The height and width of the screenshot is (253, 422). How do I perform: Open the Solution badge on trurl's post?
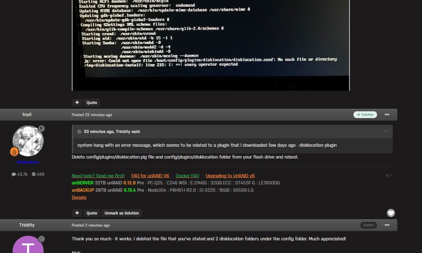tap(365, 115)
